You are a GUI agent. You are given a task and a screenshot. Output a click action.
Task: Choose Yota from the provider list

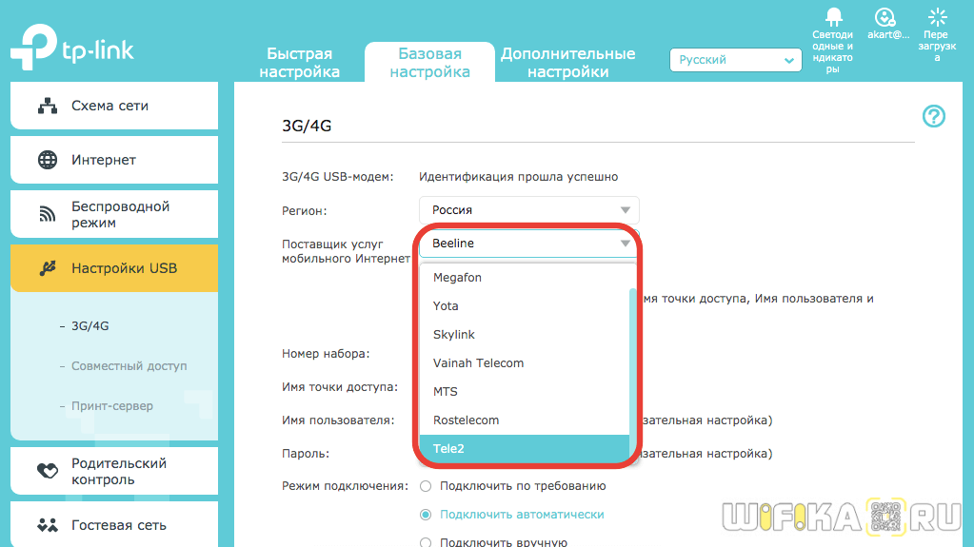point(525,306)
